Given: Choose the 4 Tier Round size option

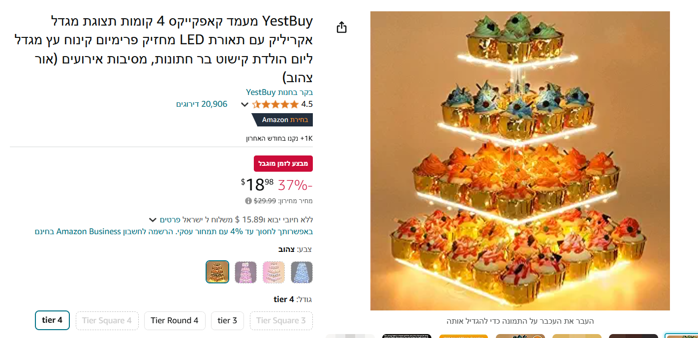Looking at the screenshot, I should click(x=175, y=321).
